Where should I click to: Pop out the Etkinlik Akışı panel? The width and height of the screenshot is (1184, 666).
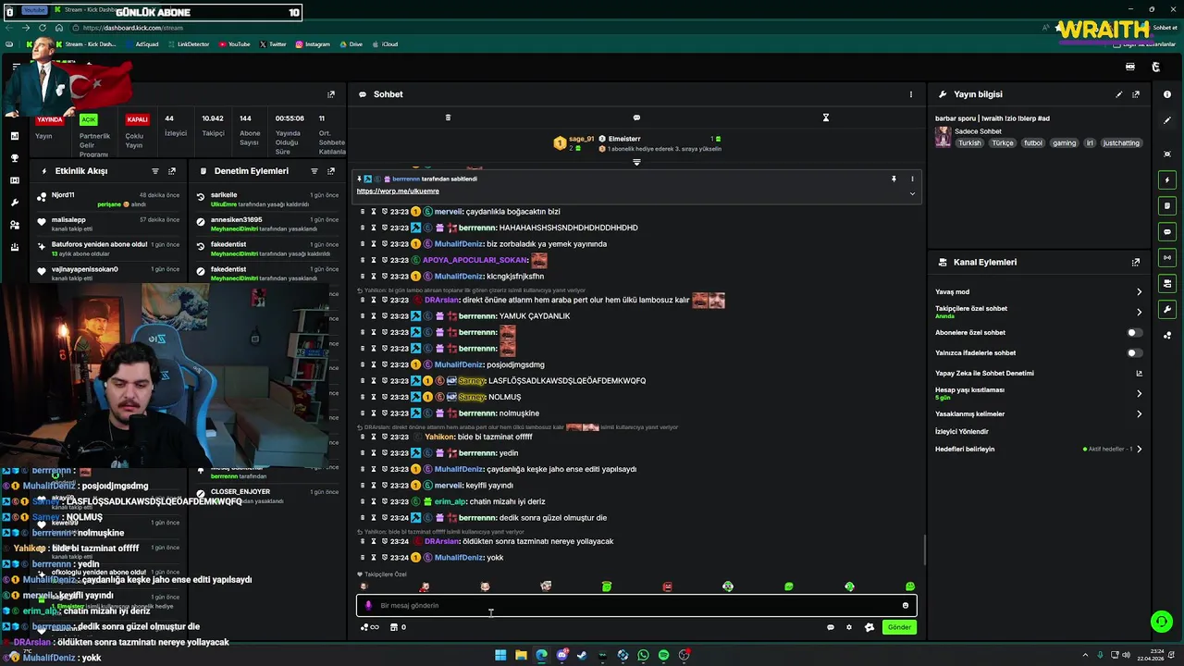tap(172, 171)
